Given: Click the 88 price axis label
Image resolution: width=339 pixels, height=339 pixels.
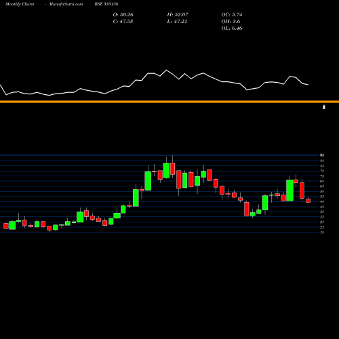Looking at the screenshot, I should pos(322,161).
